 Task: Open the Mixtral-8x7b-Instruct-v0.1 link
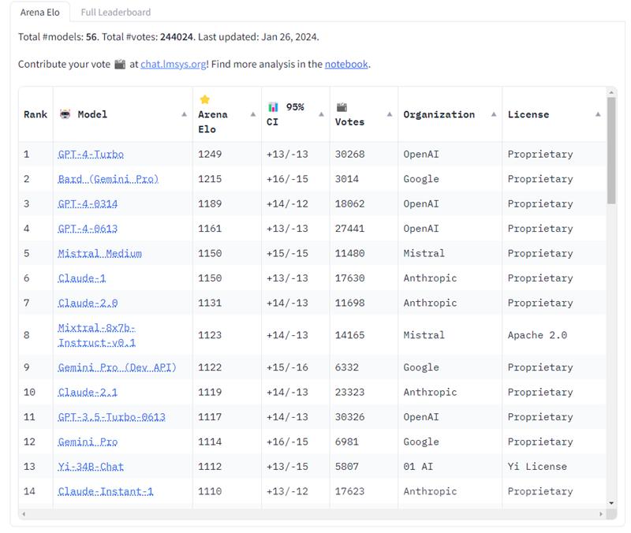96,335
